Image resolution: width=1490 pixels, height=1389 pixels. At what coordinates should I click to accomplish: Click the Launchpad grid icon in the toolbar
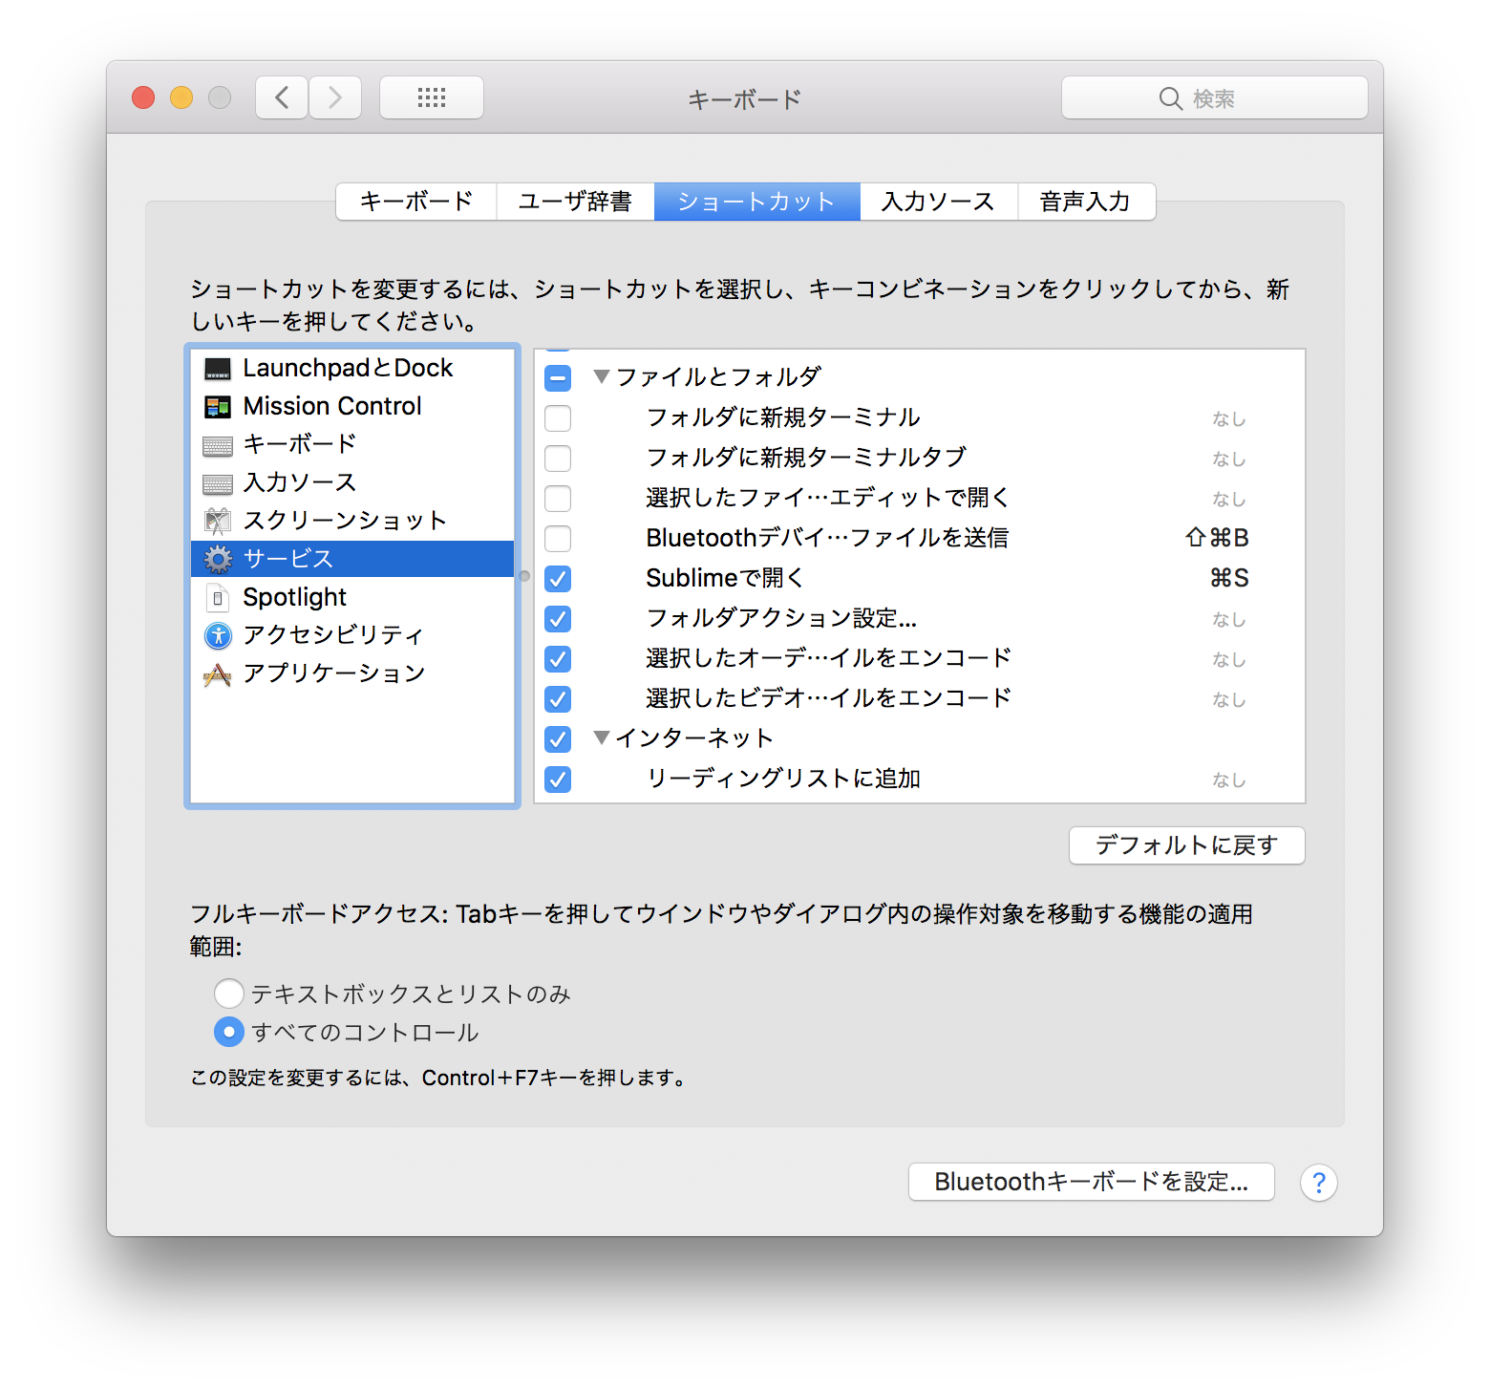[x=431, y=96]
